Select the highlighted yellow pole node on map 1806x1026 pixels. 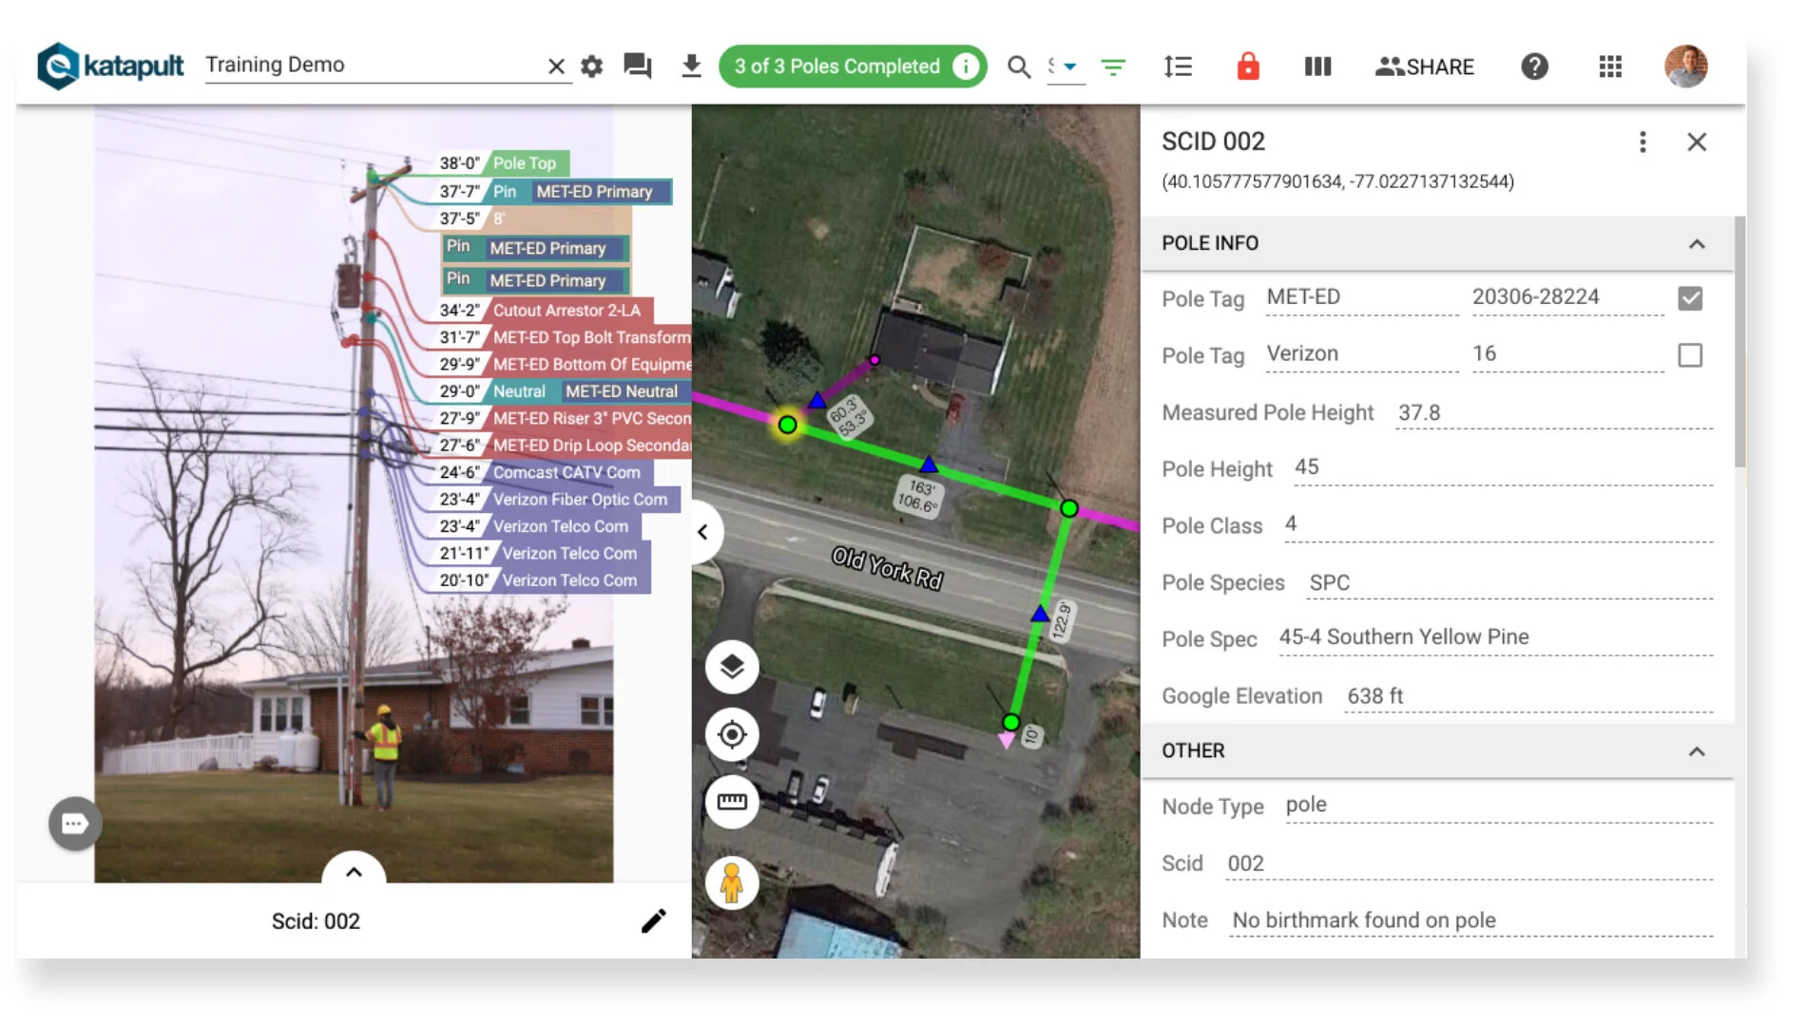[x=787, y=425]
